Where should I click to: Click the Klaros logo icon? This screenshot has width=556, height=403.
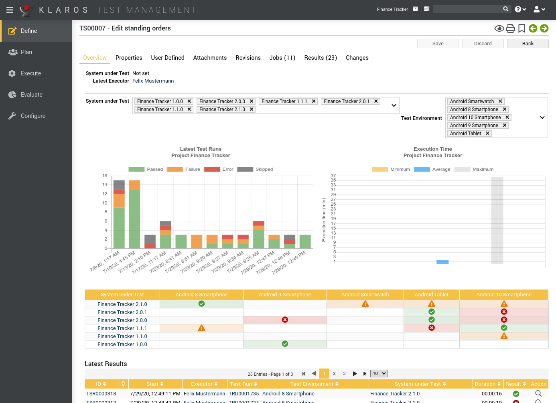coord(26,10)
